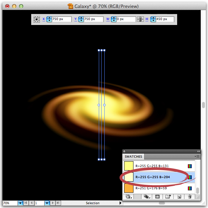Open the artboard navigation dropdown arrow
Image resolution: width=208 pixels, height=208 pixels.
[47, 203]
